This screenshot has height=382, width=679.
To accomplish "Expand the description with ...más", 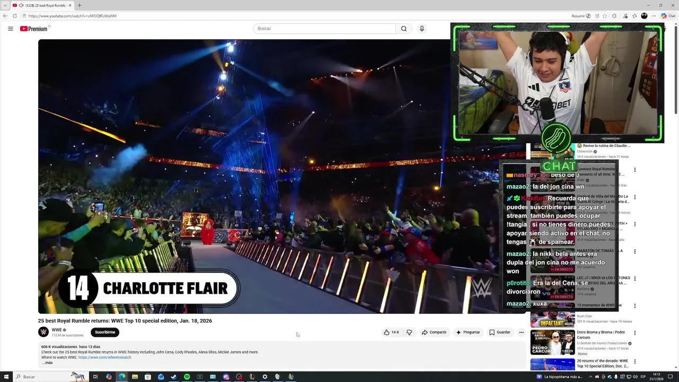I will click(47, 363).
